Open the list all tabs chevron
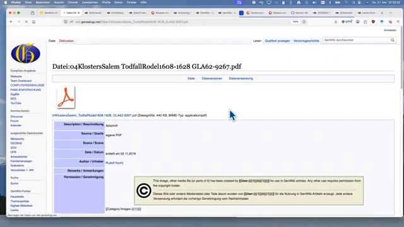 tap(391, 13)
